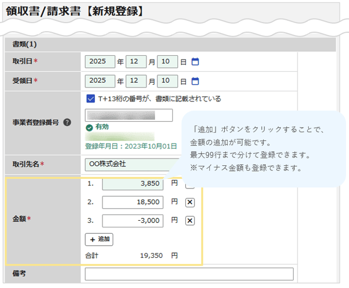Click the 領収書/請求書【新規登録】 title
The height and width of the screenshot is (288, 349).
[x=75, y=11]
